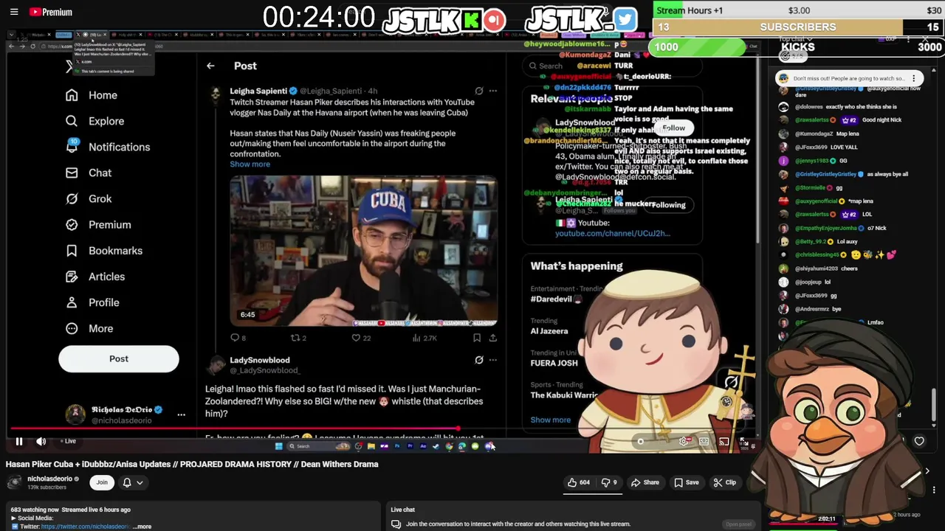Open Profile in the X sidebar
The height and width of the screenshot is (531, 945).
tap(93, 302)
